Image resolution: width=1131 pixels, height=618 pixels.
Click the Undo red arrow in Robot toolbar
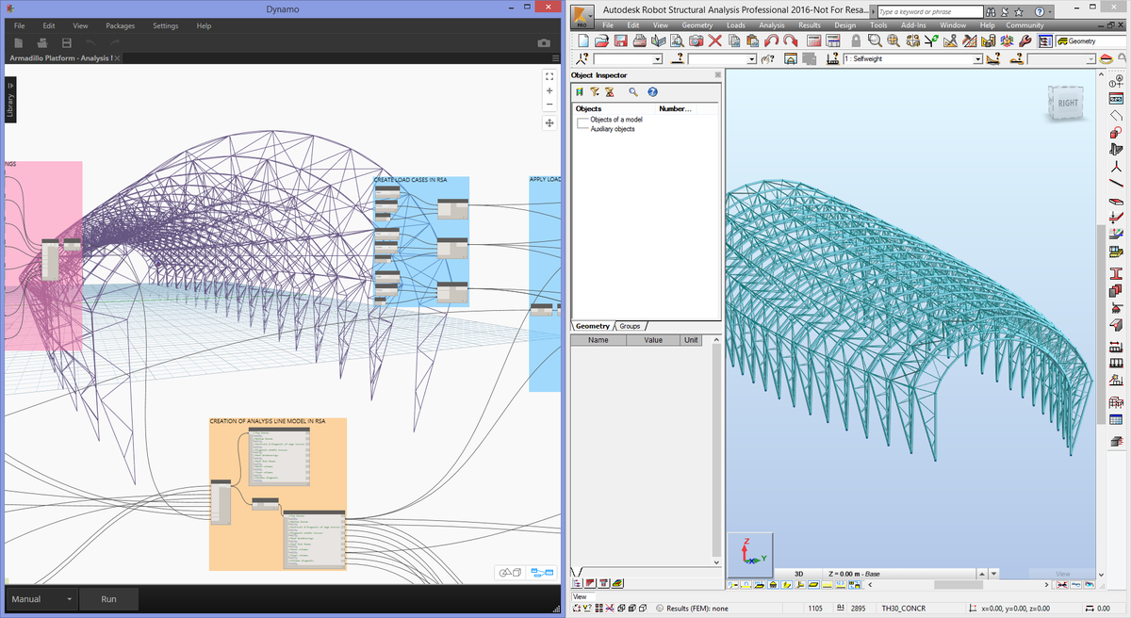tap(771, 41)
